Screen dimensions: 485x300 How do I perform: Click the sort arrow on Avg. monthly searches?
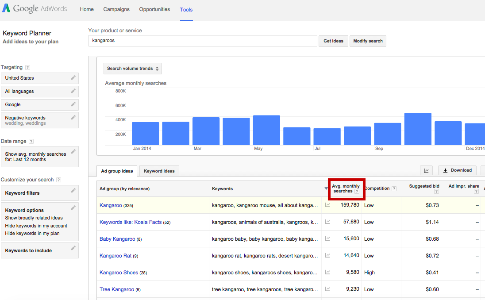(x=326, y=188)
